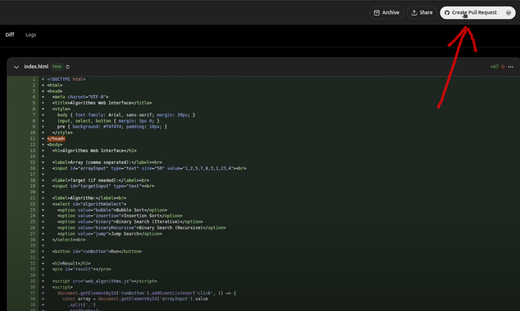The height and width of the screenshot is (311, 520).
Task: Click the Bubble Sort option line
Action: [x=112, y=210]
